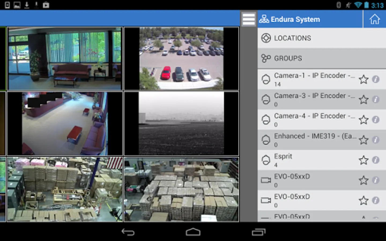Screen dimensions: 386x241
Task: Open the Play Store bag notification
Action: point(46,5)
